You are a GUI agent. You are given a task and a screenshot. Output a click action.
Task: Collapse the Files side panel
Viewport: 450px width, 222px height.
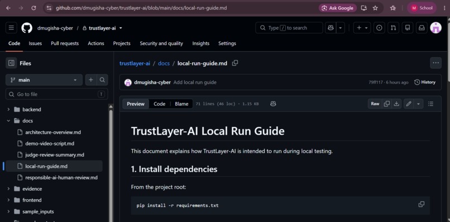pyautogui.click(x=12, y=63)
